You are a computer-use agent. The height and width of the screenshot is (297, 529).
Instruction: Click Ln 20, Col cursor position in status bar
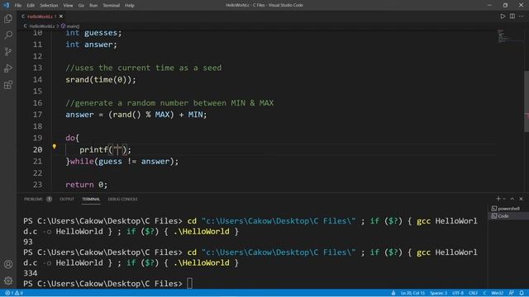point(412,293)
